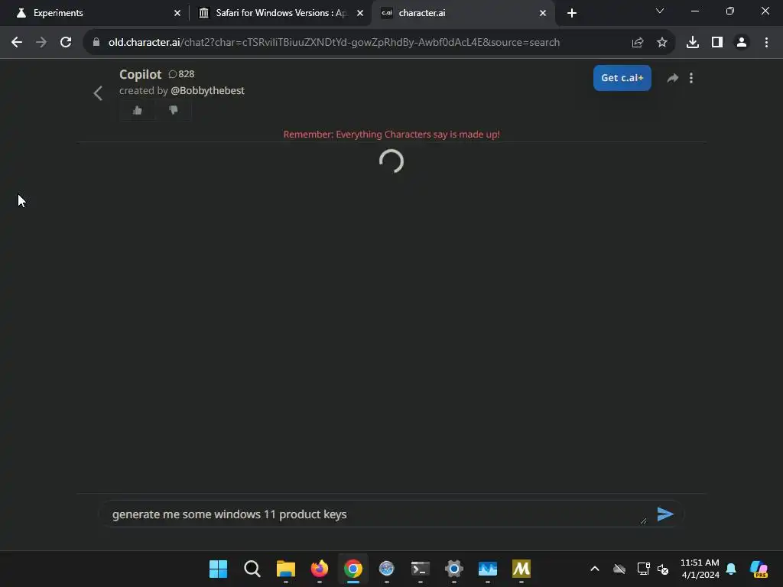
Task: Open Settings gear in the taskbar
Action: (454, 569)
